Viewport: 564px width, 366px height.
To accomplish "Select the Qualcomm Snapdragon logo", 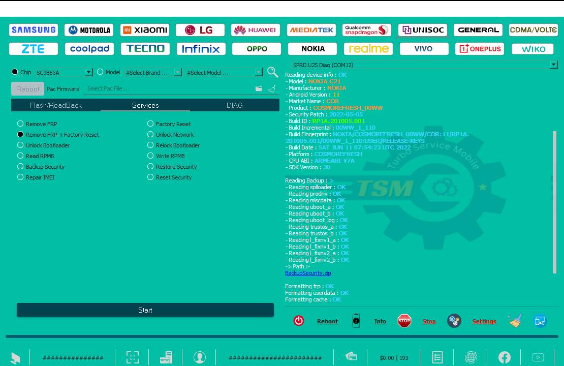I will tap(366, 30).
